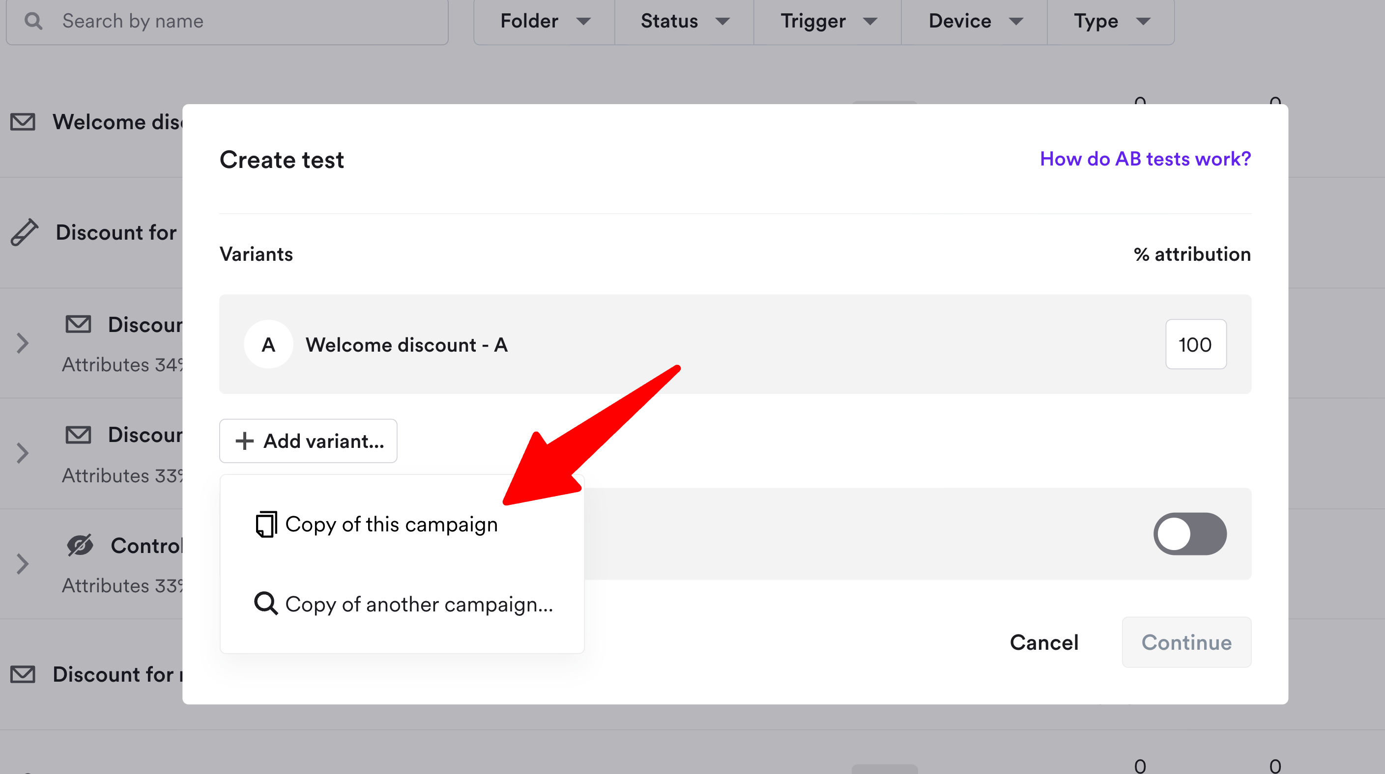Click the envelope icon next to Welcome discount
The width and height of the screenshot is (1385, 774).
(22, 122)
